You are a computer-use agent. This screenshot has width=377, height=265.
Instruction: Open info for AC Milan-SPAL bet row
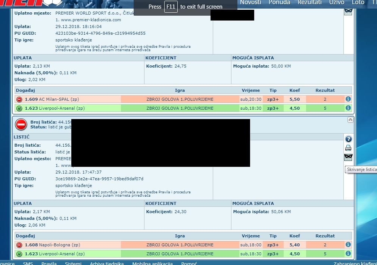pos(348,99)
